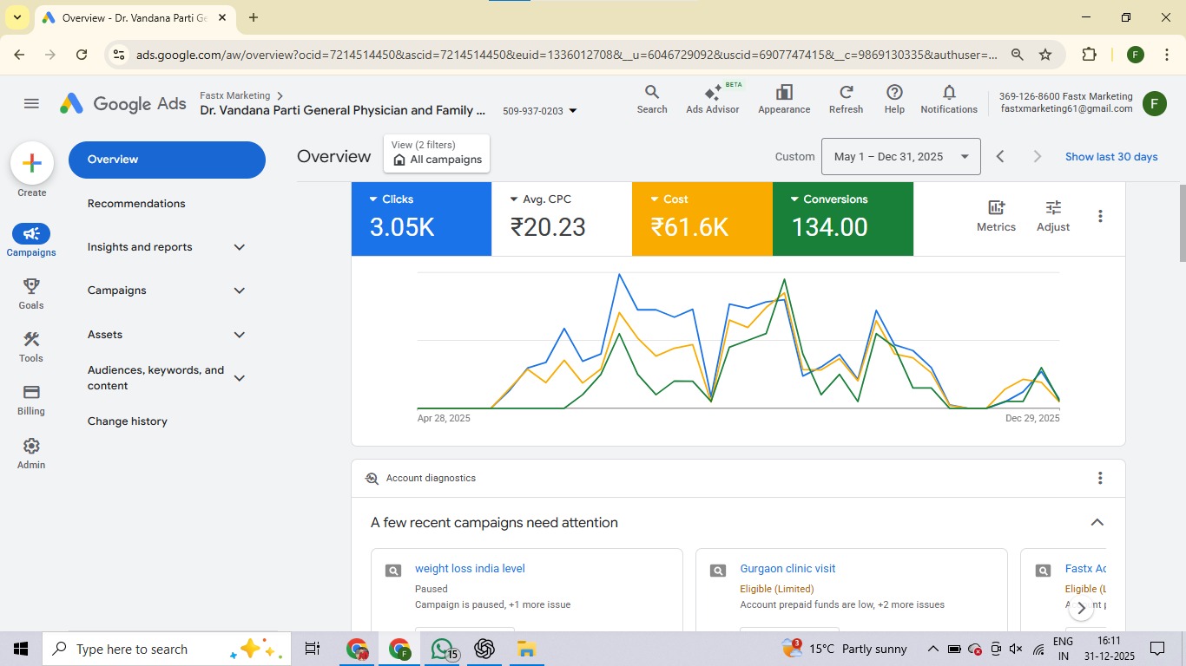The image size is (1186, 666).
Task: Click the Search icon in the top bar
Action: (652, 100)
